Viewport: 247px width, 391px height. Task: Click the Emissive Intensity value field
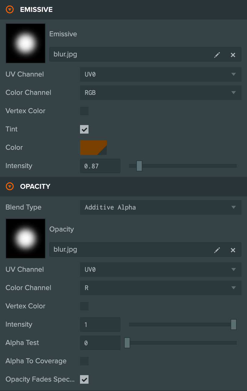point(100,166)
